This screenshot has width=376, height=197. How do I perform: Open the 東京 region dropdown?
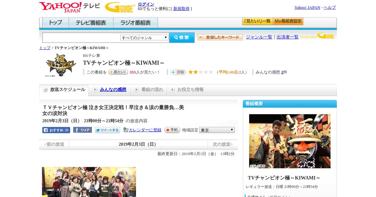217,130
